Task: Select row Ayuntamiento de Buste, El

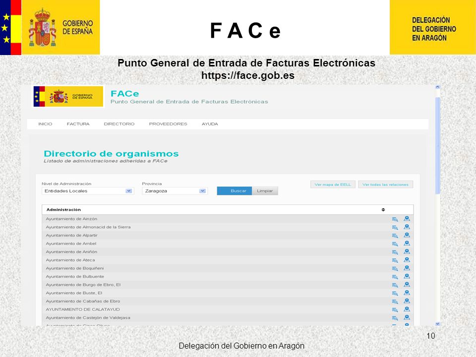Action: click(x=228, y=293)
